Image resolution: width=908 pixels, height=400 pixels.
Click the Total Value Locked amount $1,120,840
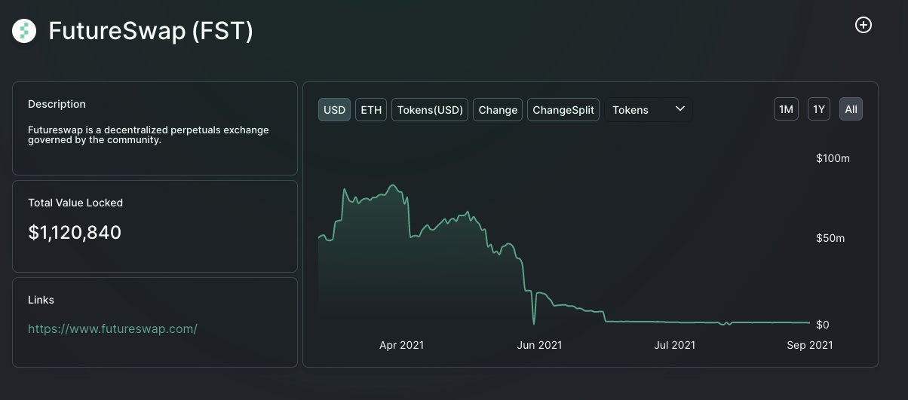coord(75,233)
